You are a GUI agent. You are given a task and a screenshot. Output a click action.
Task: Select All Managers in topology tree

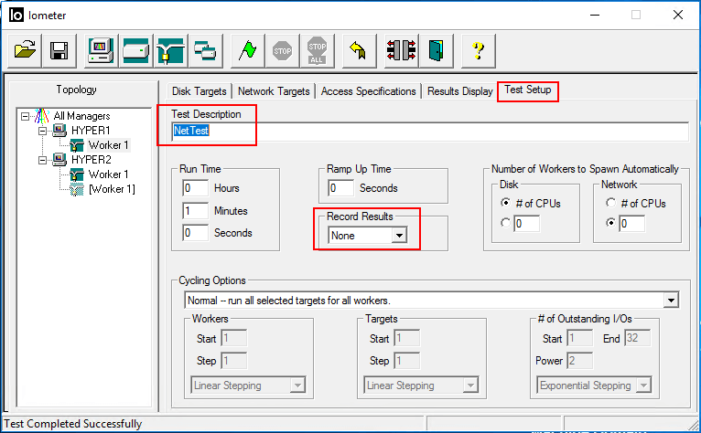81,116
